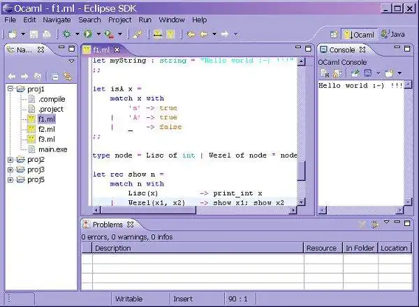The width and height of the screenshot is (419, 307).
Task: Switch to the Ocaml perspective button
Action: coord(360,35)
